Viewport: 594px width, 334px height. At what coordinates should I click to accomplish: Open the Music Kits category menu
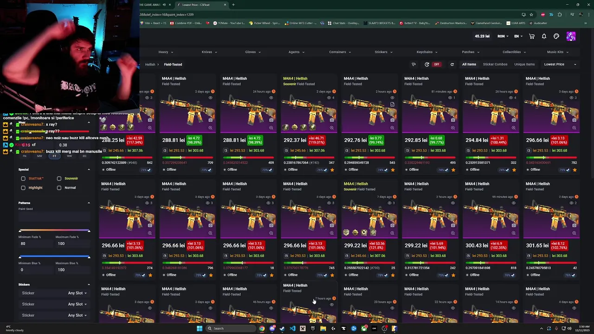(x=558, y=52)
